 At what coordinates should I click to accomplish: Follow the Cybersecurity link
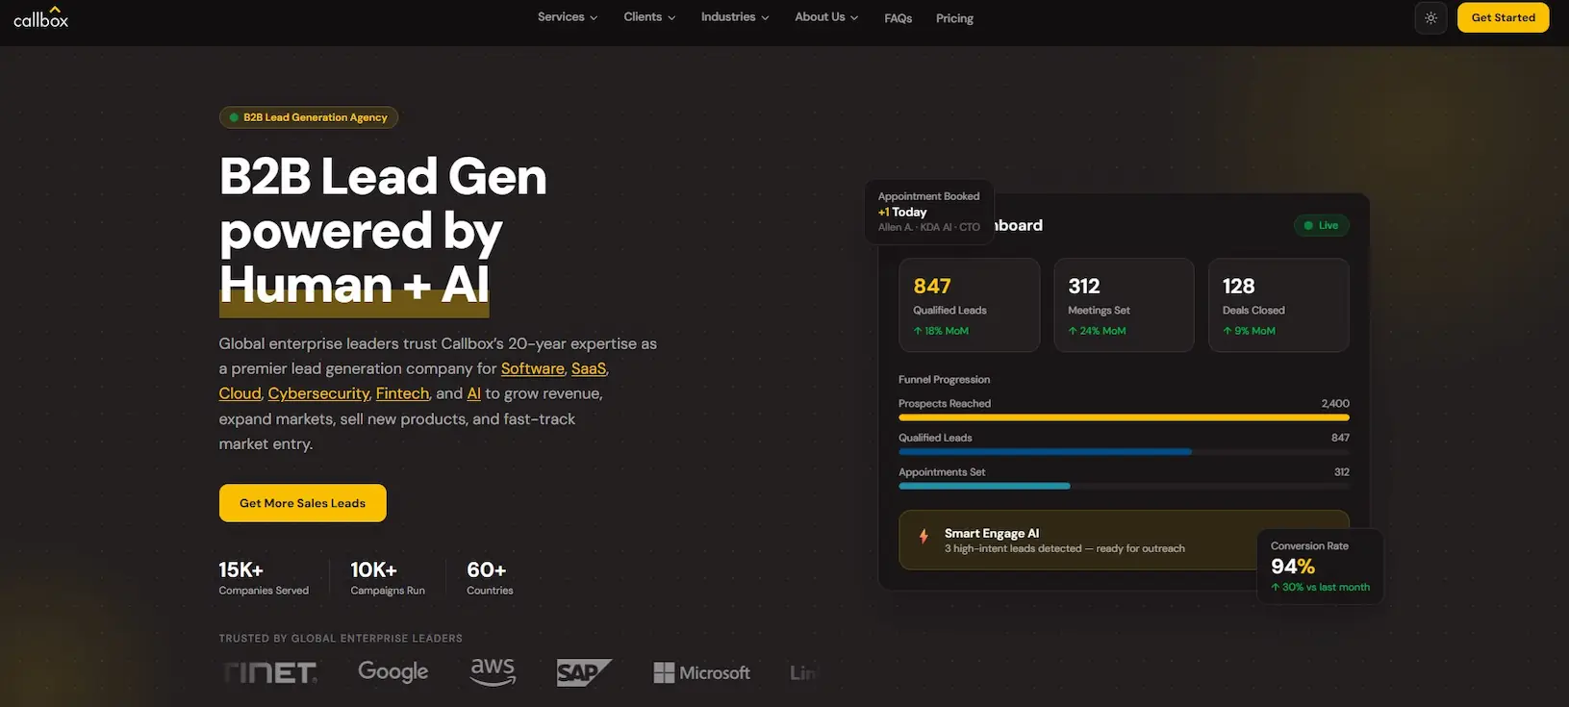[318, 393]
